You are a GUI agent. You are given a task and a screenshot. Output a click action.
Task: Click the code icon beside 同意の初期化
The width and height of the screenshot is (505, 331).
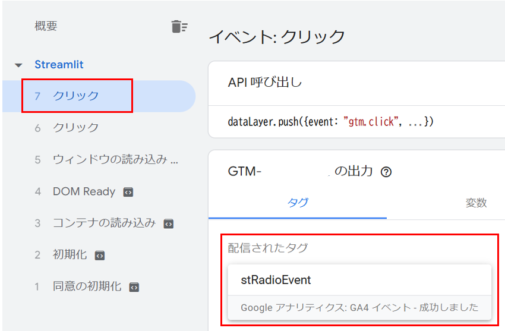tap(134, 287)
